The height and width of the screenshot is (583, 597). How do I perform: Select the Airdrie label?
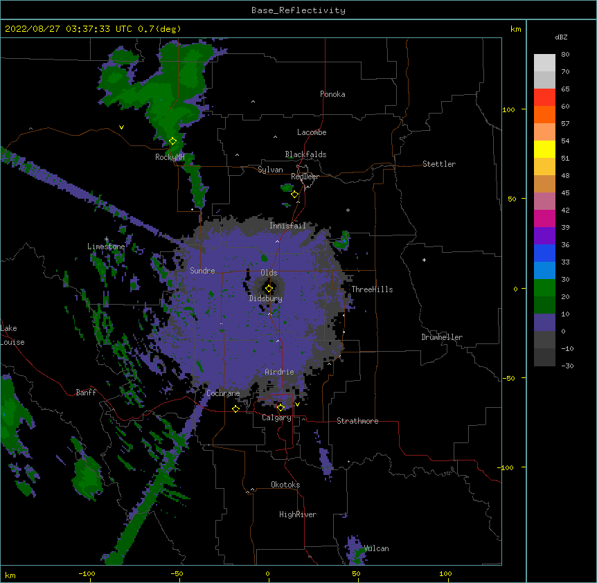pyautogui.click(x=279, y=372)
